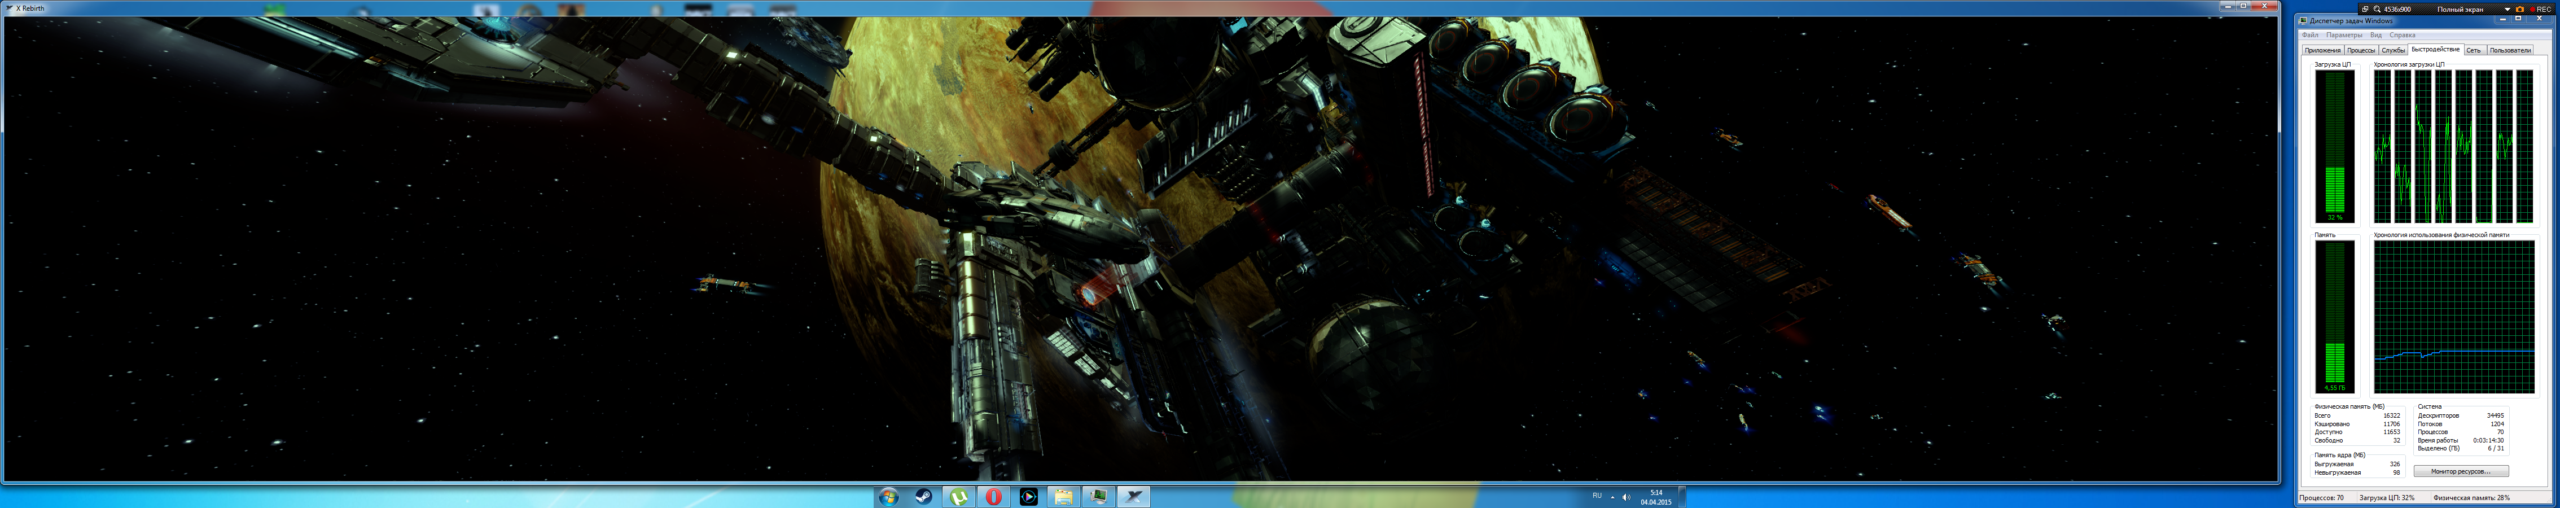Click the Загрузка ЦП: 32% status entry
Screen dimensions: 2560x508
(x=2387, y=497)
